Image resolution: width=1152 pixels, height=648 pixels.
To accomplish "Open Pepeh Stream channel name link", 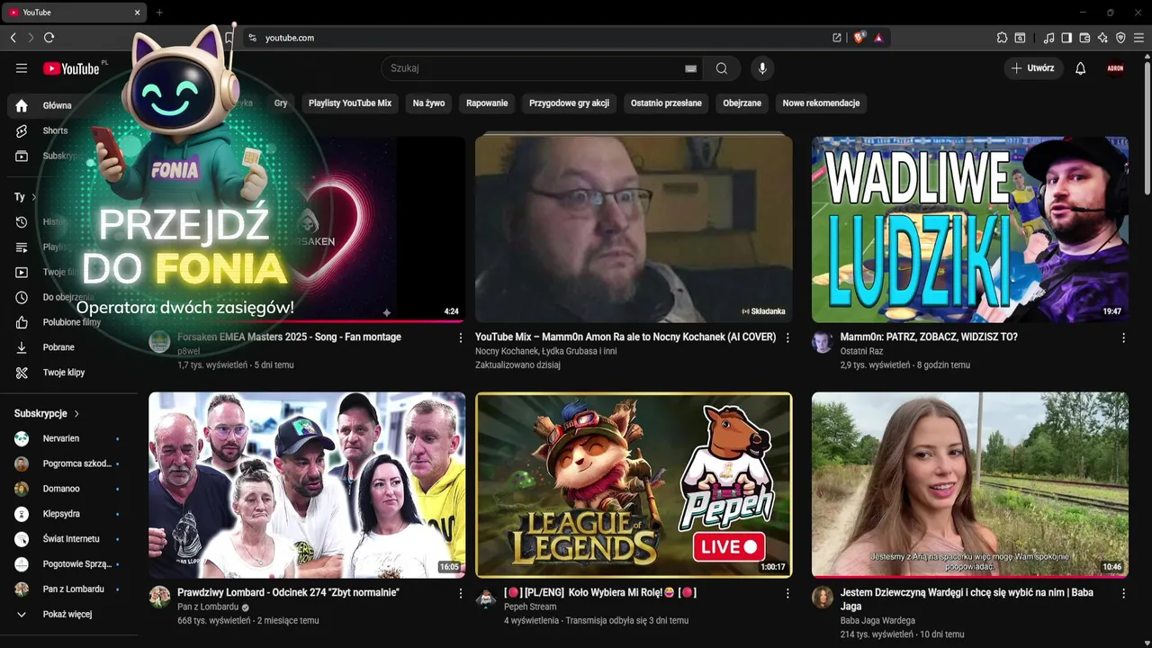I will point(530,607).
